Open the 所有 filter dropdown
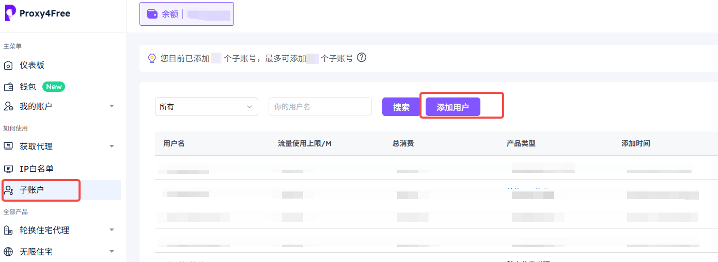The image size is (718, 262). point(206,107)
